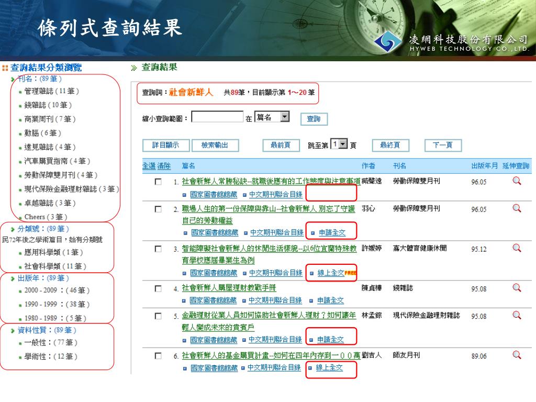Viewport: 536px width, 402px height.
Task: Click 線上全文 FREE link under result 3
Action: coord(337,273)
